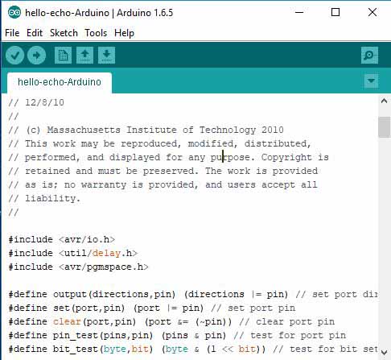The height and width of the screenshot is (360, 391).
Task: Click the scrollbar up arrow
Action: (x=384, y=101)
